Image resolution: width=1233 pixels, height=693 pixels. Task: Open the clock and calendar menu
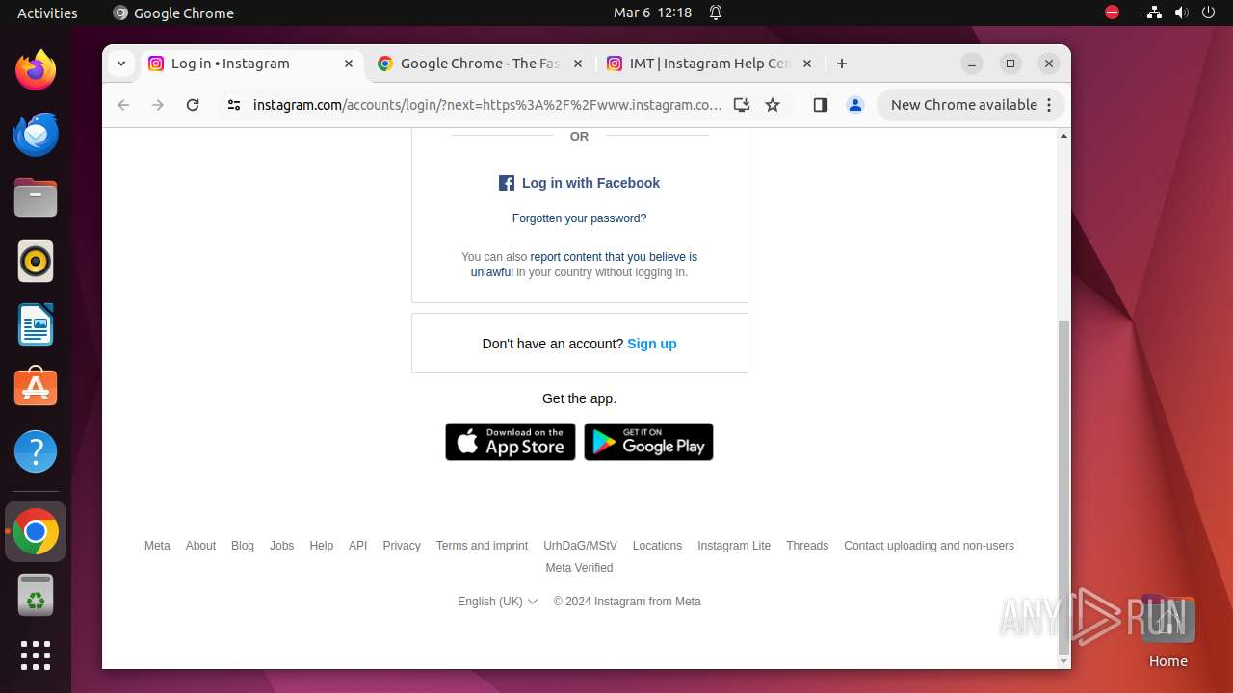click(653, 13)
